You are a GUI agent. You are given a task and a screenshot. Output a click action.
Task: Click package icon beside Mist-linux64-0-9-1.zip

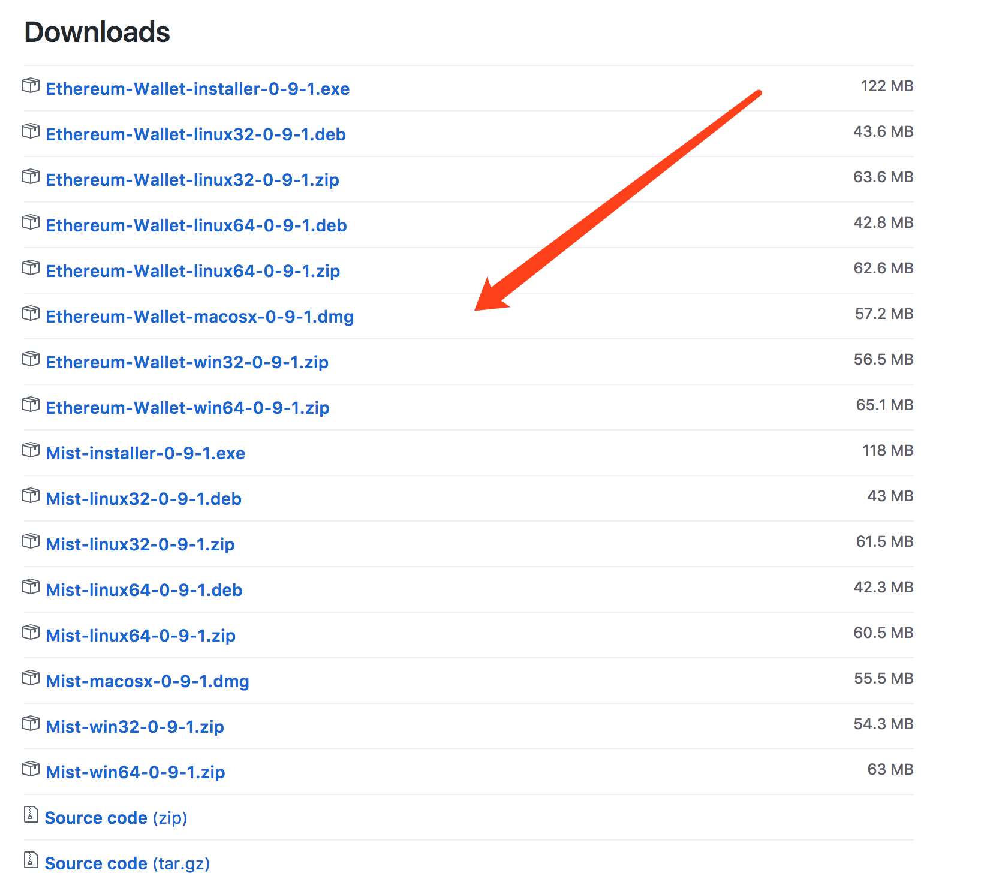coord(31,632)
